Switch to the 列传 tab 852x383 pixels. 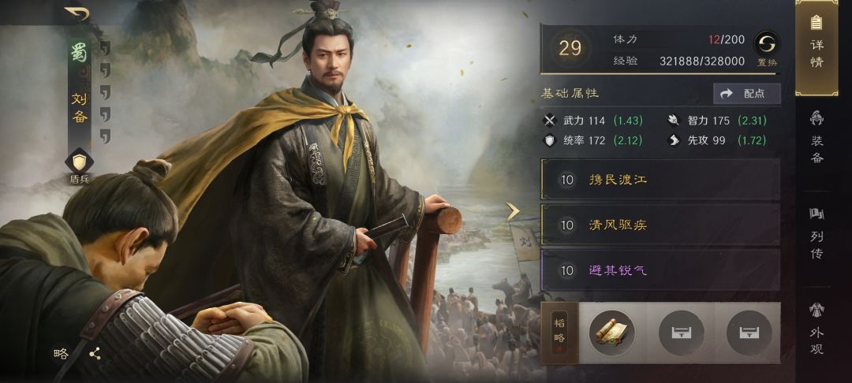coord(816,233)
